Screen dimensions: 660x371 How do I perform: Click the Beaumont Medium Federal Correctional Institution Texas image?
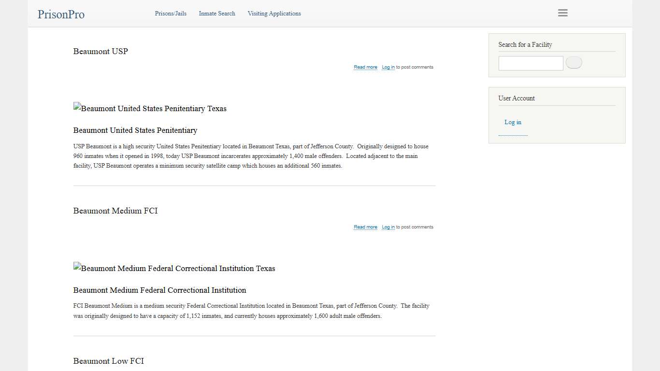(x=174, y=268)
